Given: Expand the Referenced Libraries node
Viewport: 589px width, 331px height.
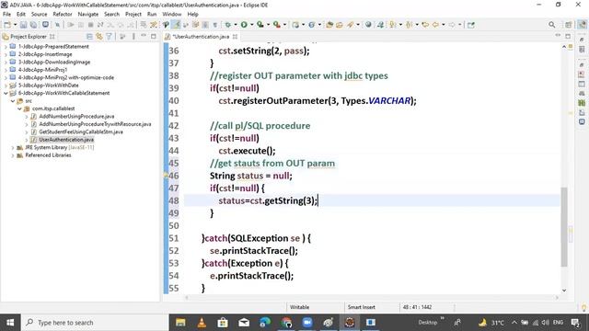Looking at the screenshot, I should tap(13, 155).
